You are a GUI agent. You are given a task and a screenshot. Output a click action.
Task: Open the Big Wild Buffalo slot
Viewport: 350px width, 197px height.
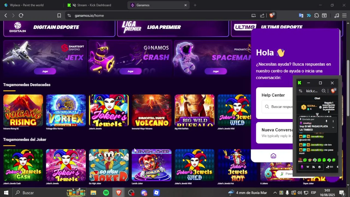194,110
